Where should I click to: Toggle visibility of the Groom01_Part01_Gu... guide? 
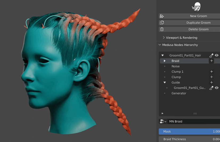pyautogui.click(x=217, y=88)
